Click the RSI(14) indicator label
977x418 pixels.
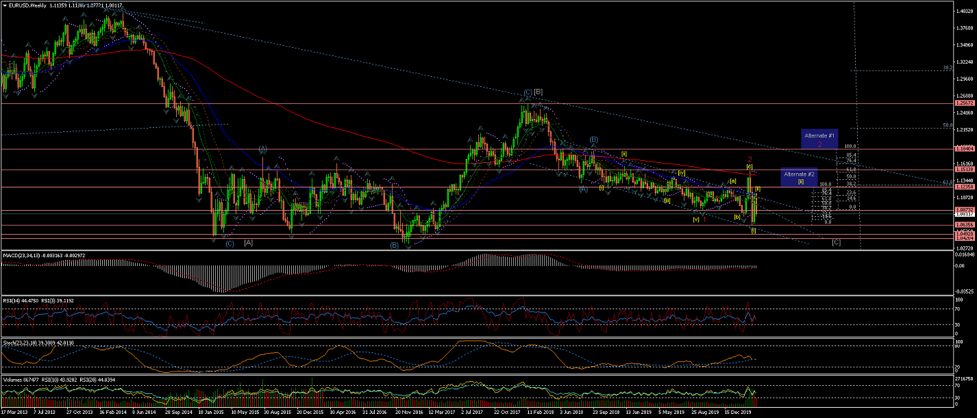pos(14,299)
